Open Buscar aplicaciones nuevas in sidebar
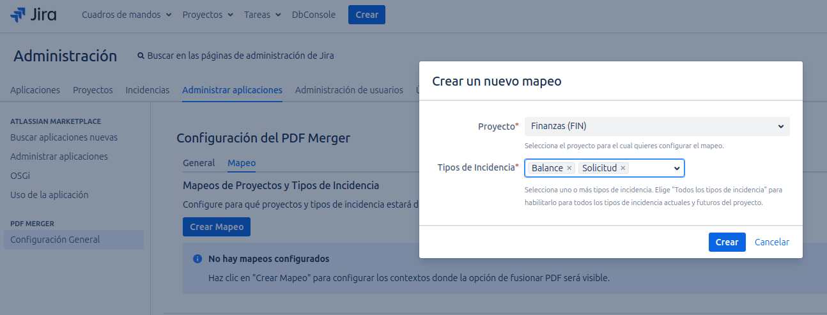Image resolution: width=827 pixels, height=315 pixels. tap(64, 137)
